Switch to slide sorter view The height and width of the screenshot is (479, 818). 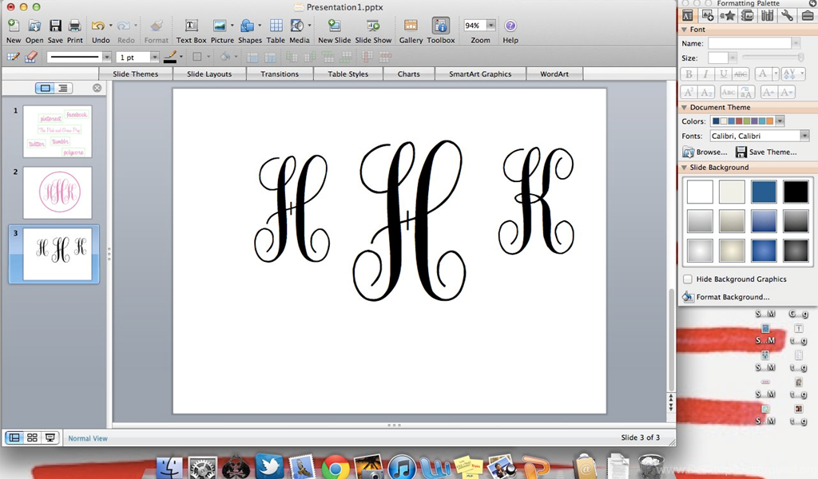click(33, 437)
